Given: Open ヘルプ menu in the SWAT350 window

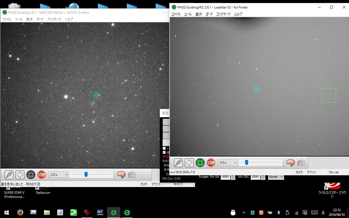Looking at the screenshot, I should 69,19.
